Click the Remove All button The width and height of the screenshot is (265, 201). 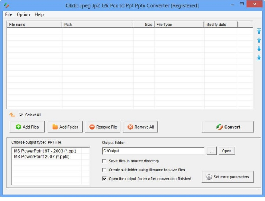coord(141,127)
